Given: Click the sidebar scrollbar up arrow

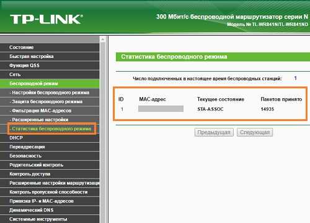Looking at the screenshot, I should (103, 40).
